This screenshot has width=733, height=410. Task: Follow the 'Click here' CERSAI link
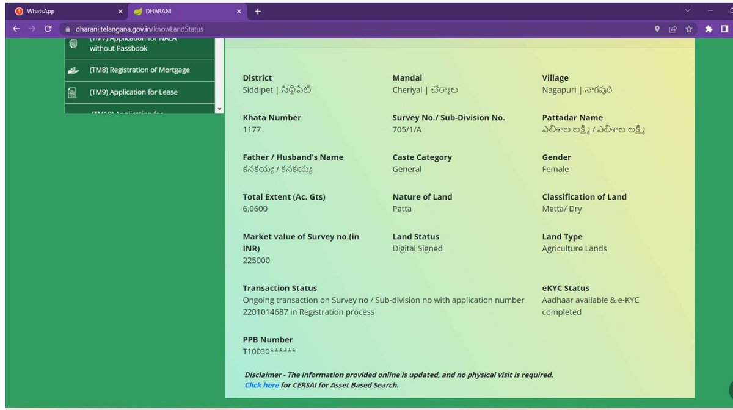(262, 385)
